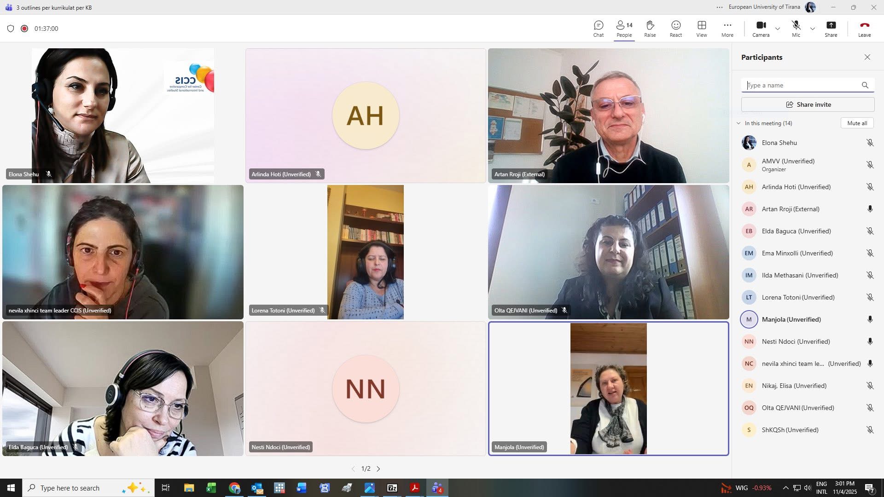Open the More options menu

pyautogui.click(x=727, y=29)
